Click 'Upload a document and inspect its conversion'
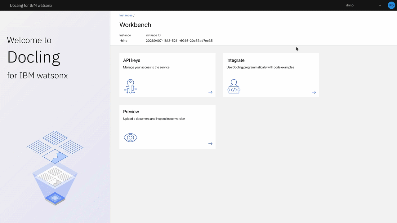The height and width of the screenshot is (223, 397). point(154,119)
